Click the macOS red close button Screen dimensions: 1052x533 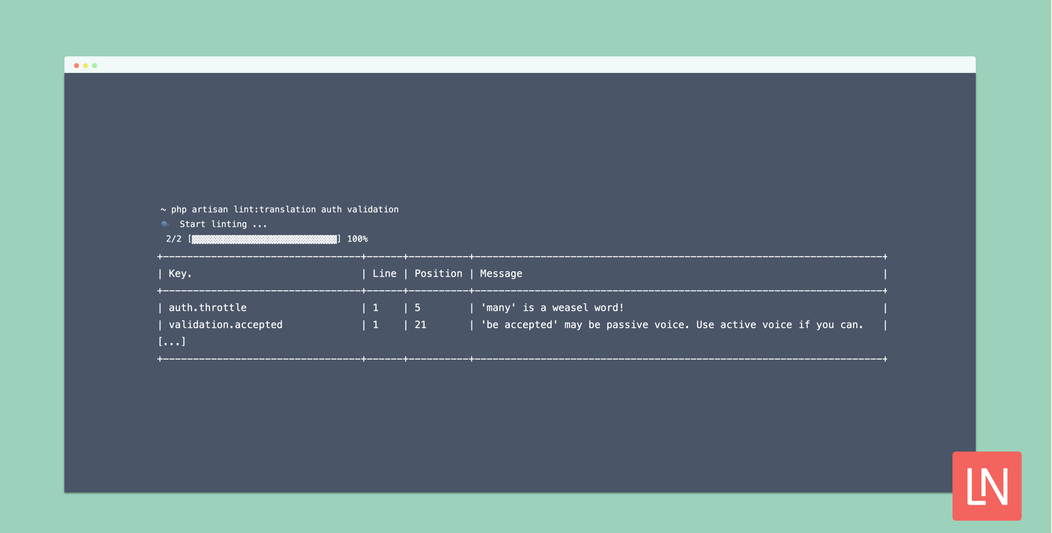[x=77, y=65]
